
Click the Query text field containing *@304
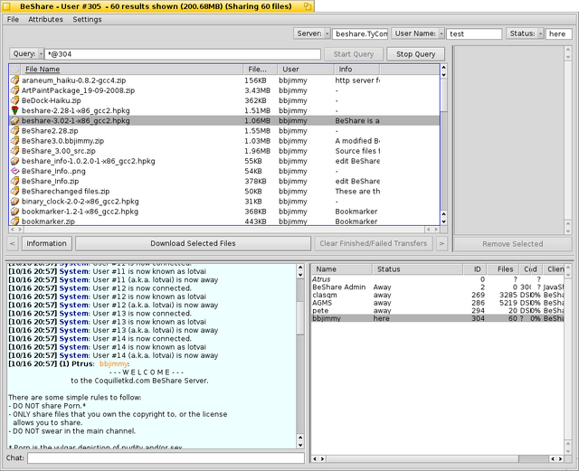(x=183, y=54)
